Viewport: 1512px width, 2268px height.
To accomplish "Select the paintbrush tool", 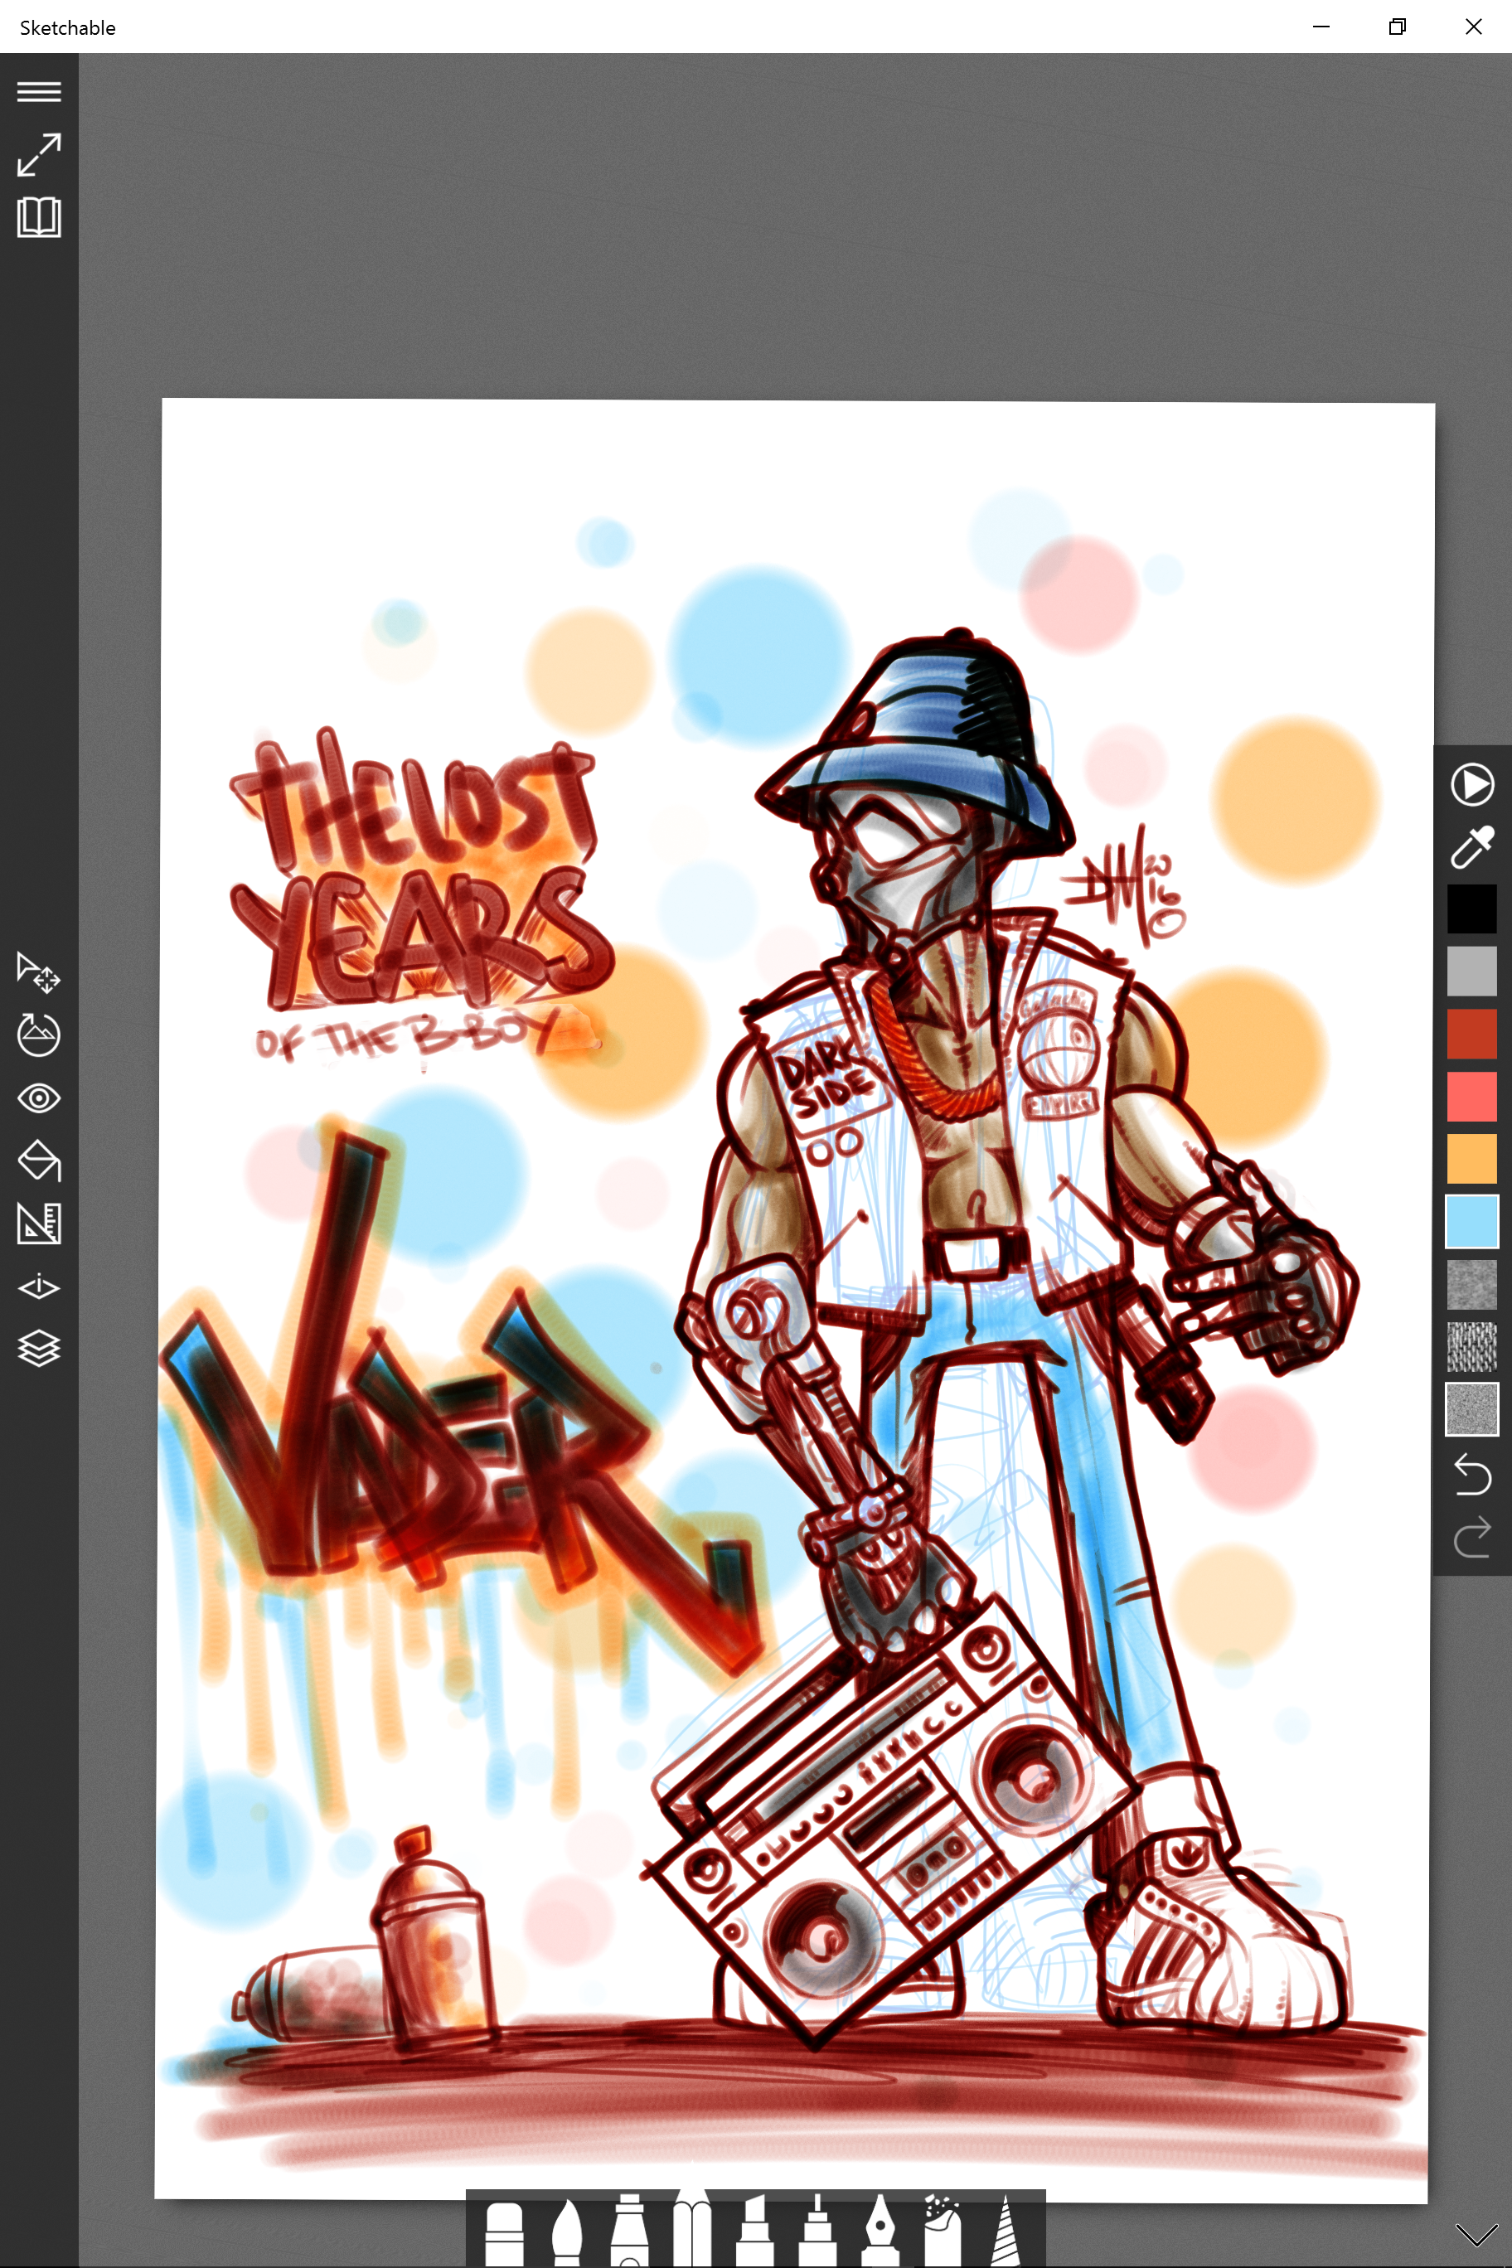I will 566,2232.
